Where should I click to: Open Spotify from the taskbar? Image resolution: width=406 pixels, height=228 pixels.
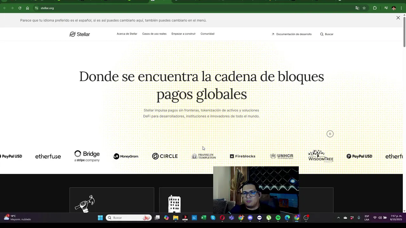(278, 218)
